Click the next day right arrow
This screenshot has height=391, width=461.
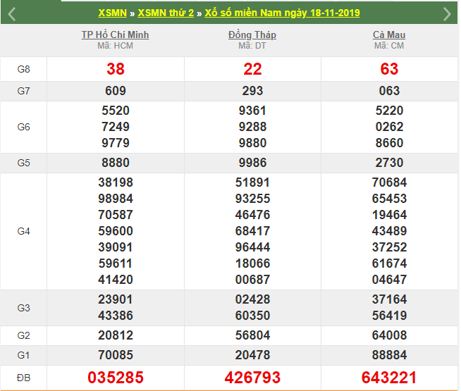447,13
